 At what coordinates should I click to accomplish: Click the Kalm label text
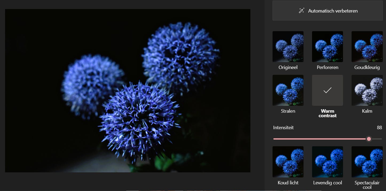point(367,111)
